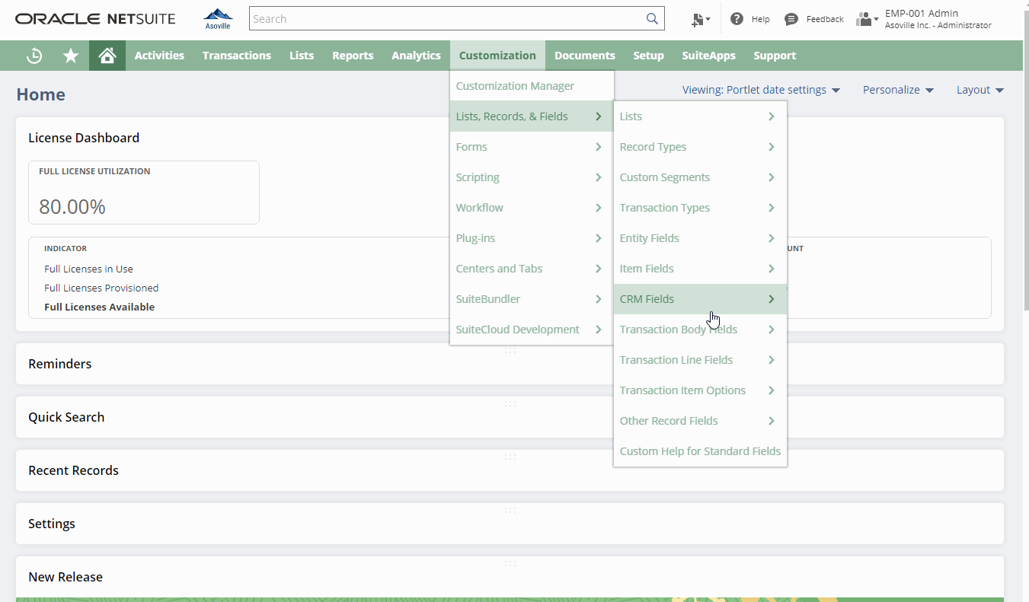Click the Asoville company logo
Viewport: 1029px width, 602px height.
pos(218,19)
